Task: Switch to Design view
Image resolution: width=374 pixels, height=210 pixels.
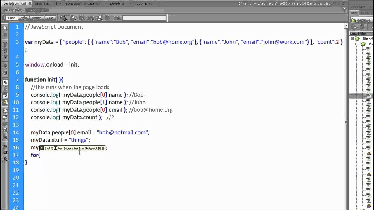Action: click(x=37, y=18)
